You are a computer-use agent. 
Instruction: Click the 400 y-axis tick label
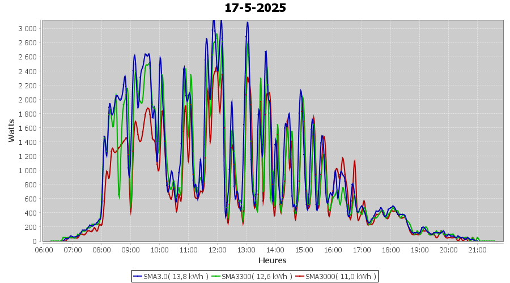tap(31, 213)
